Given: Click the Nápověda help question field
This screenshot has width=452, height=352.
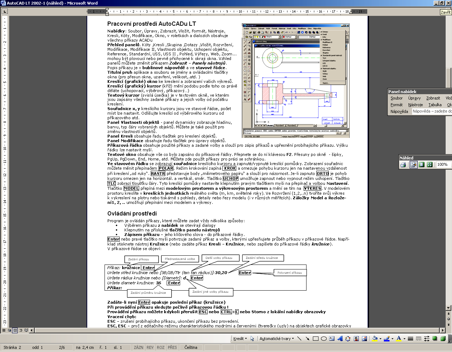Looking at the screenshot, I should (x=432, y=111).
